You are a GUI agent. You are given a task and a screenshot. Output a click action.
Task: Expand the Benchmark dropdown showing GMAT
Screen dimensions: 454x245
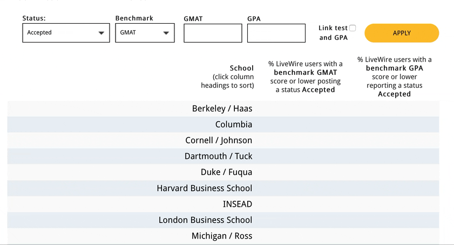pyautogui.click(x=144, y=33)
